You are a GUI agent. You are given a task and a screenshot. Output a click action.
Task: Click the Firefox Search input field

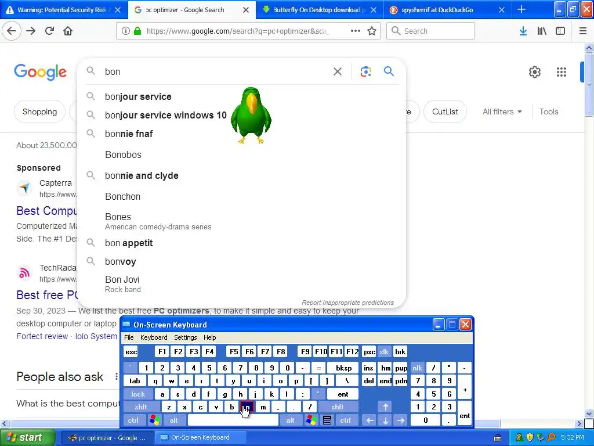pyautogui.click(x=430, y=31)
